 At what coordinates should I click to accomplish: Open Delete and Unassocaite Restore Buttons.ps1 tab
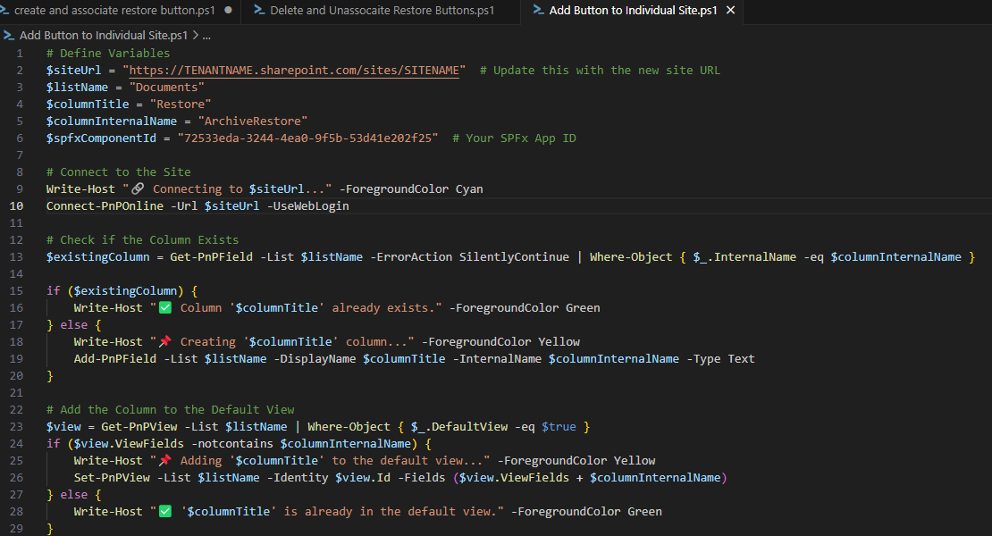[383, 11]
